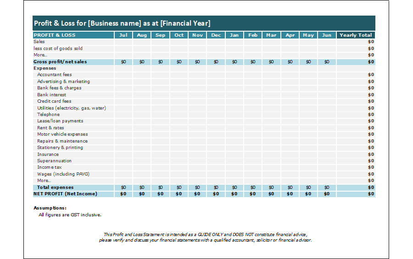Select the Rent & rates label
Image resolution: width=413 pixels, height=259 pixels.
tap(50, 127)
